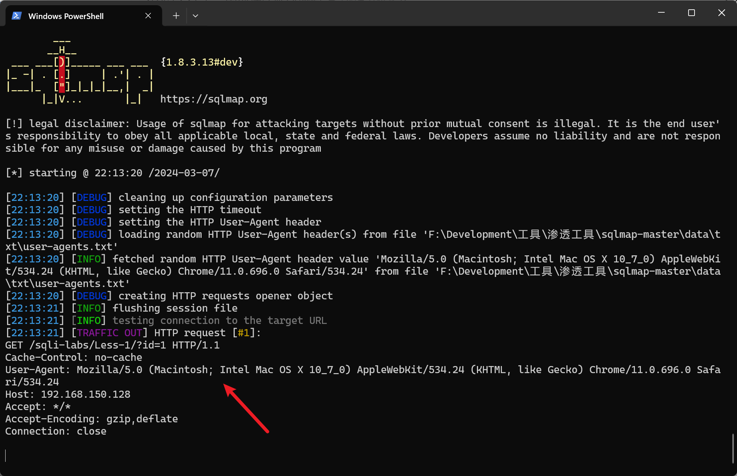Click the 'User-Agent: Mozilla/5.0' request header line

pyautogui.click(x=363, y=376)
